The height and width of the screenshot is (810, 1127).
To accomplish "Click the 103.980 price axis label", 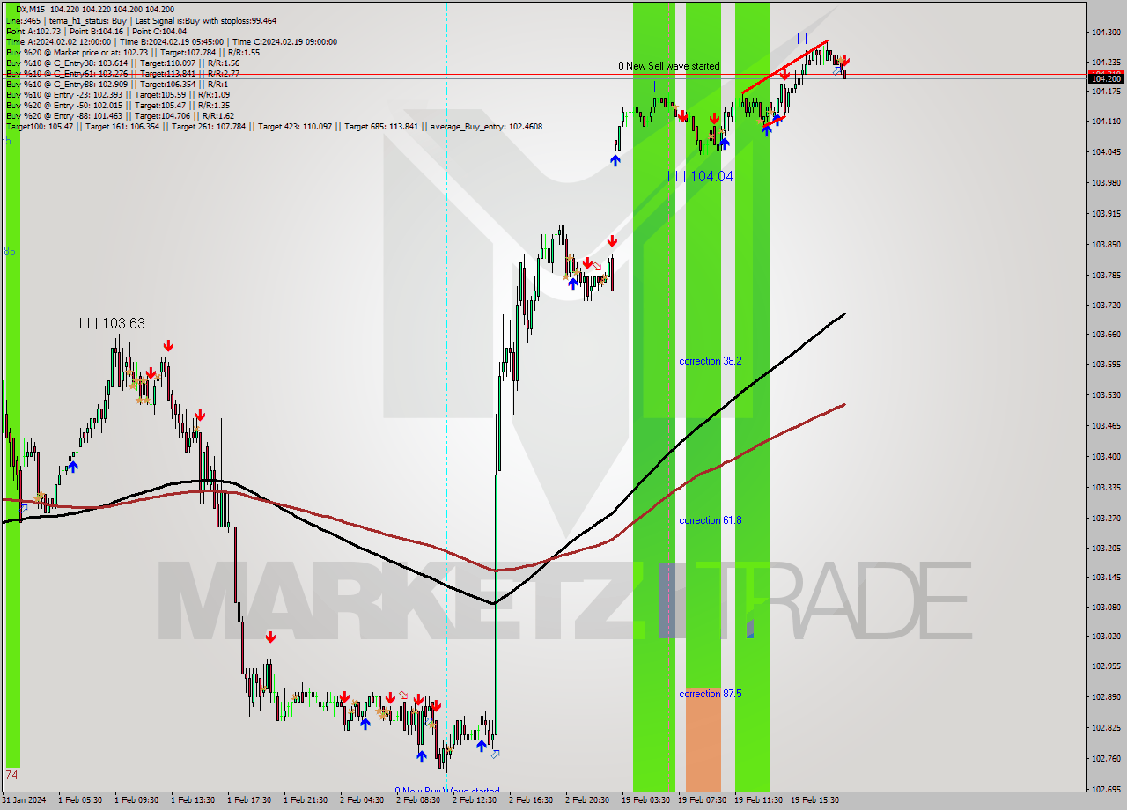I will [1105, 183].
